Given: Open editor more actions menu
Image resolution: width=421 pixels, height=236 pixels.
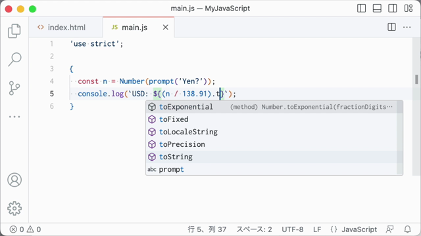Looking at the screenshot, I should (x=407, y=27).
